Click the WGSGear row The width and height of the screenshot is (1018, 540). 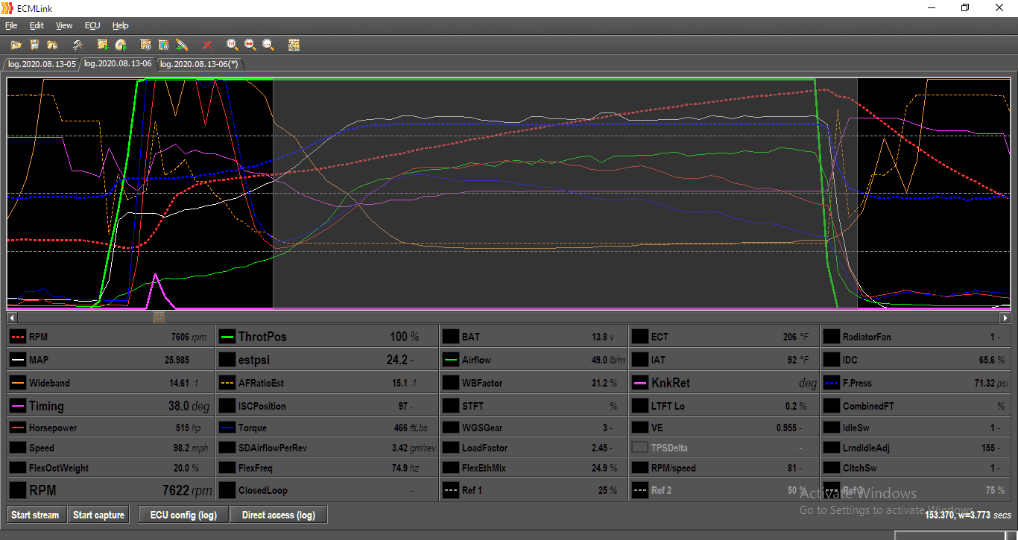coord(534,428)
